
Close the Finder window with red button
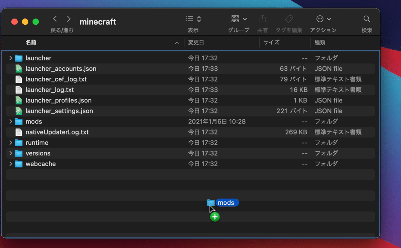[14, 22]
